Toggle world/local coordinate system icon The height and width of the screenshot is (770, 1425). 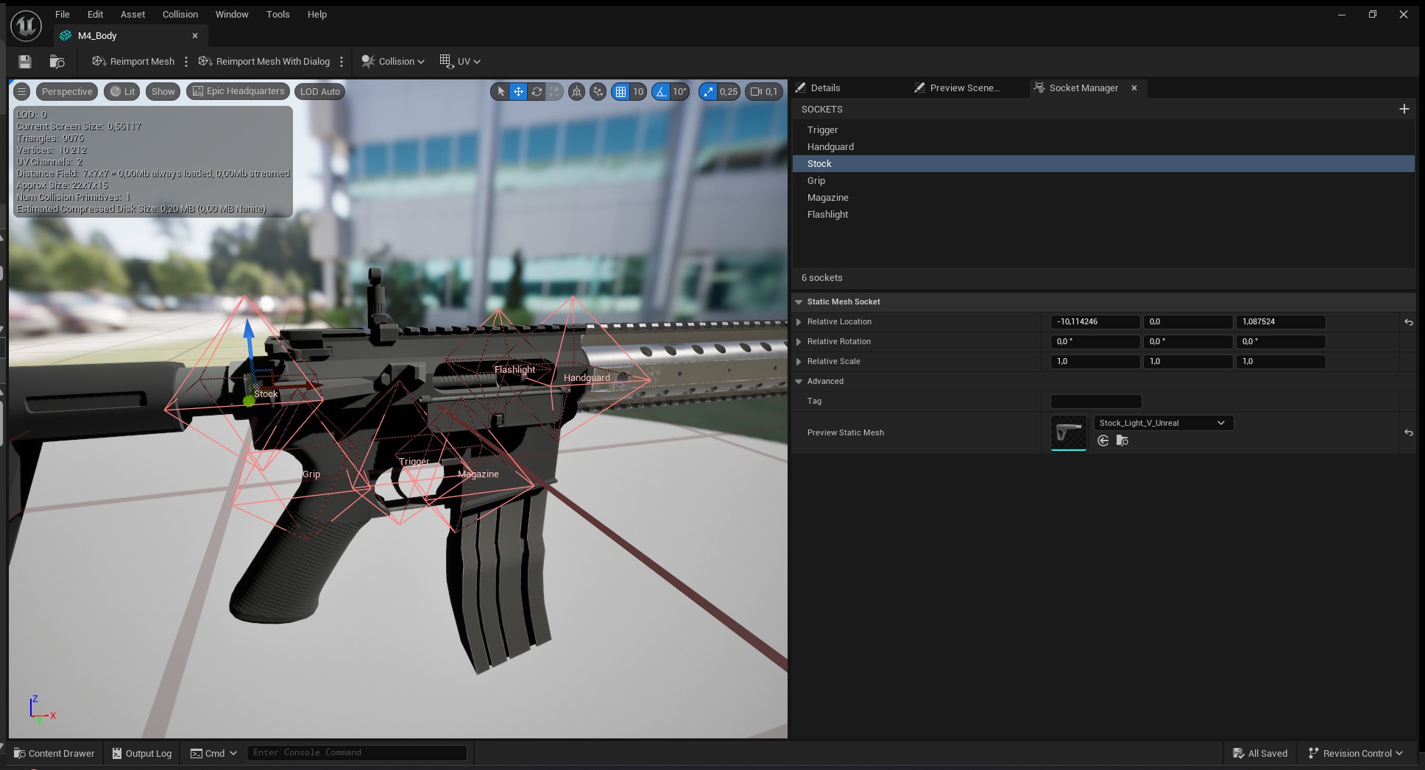point(577,91)
